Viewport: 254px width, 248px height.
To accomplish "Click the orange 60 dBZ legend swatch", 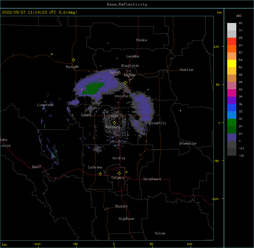I will click(x=232, y=49).
